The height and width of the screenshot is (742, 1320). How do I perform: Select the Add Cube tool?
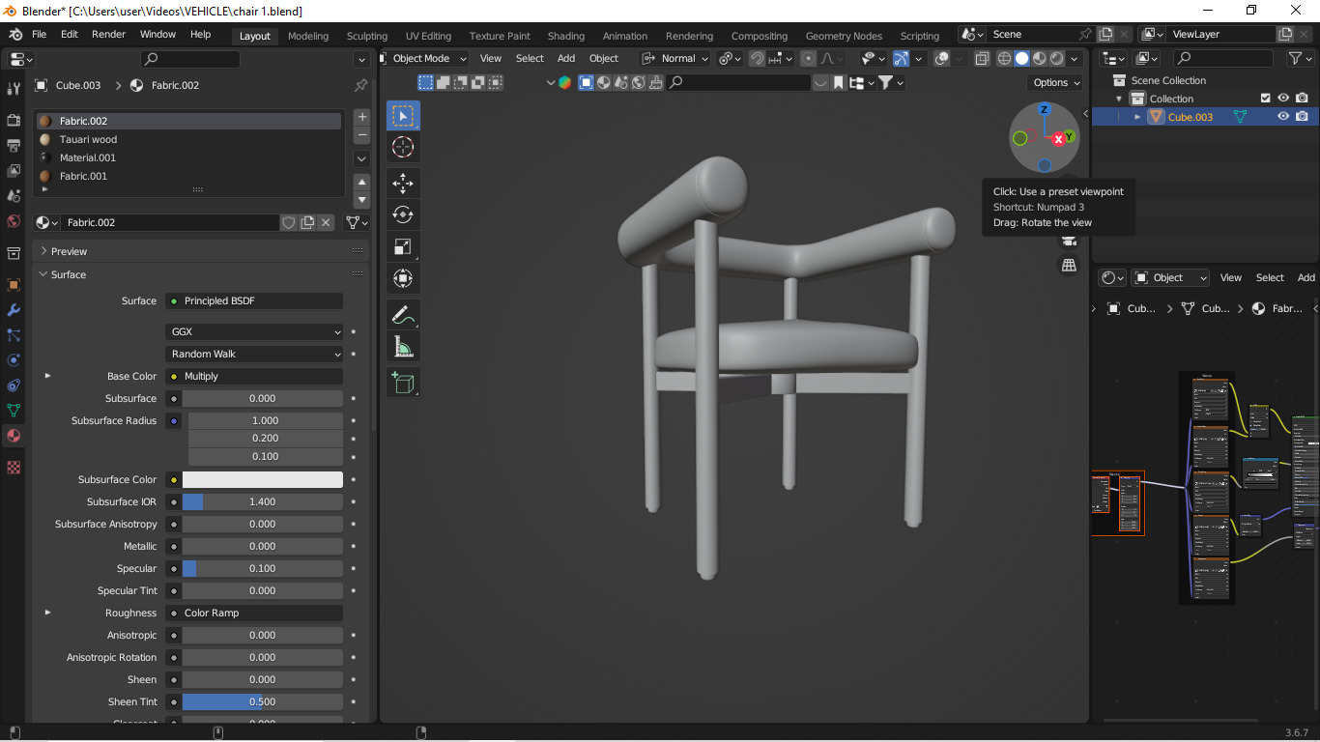[403, 382]
